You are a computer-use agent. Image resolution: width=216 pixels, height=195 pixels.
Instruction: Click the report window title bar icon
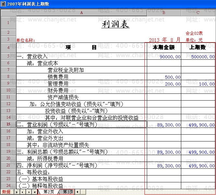[3, 4]
